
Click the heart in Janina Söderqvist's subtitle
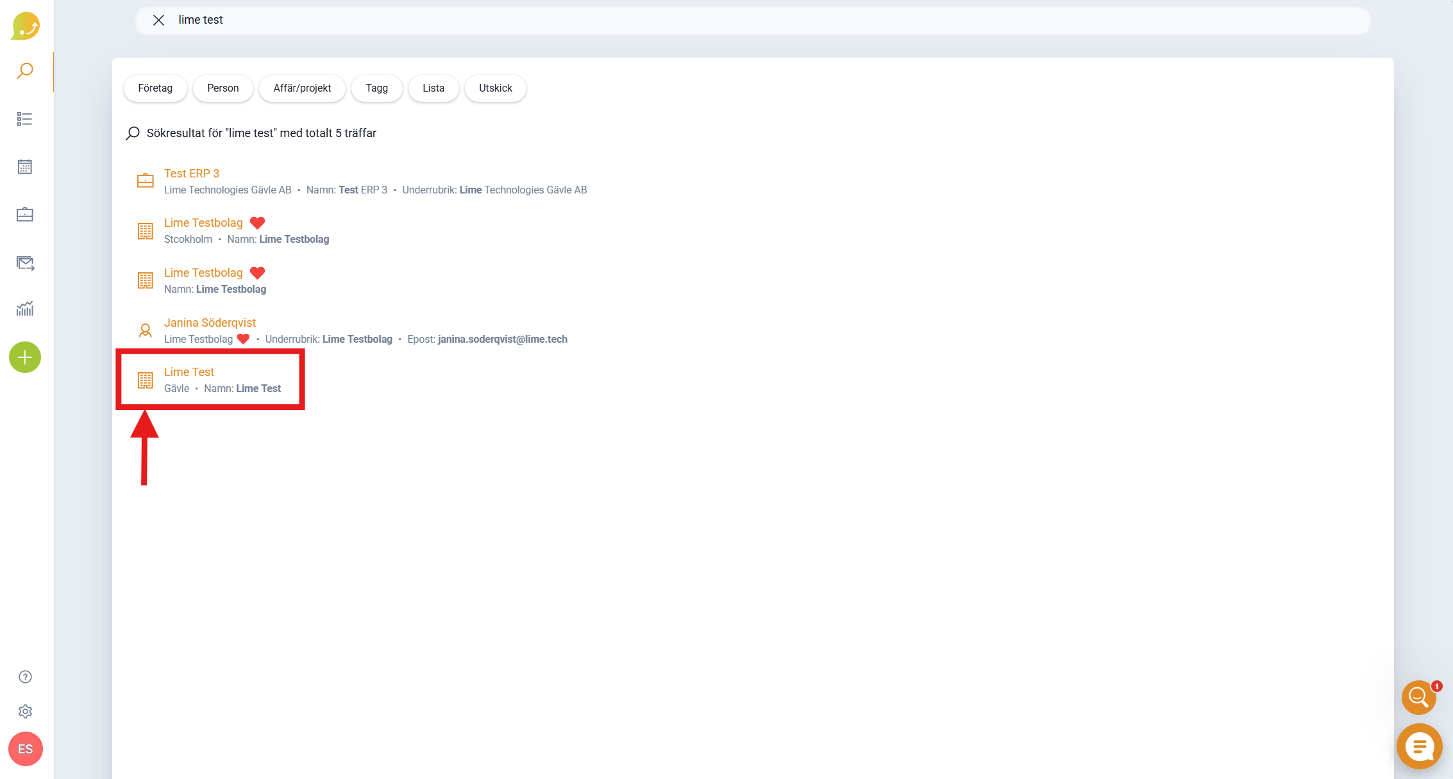pyautogui.click(x=243, y=340)
